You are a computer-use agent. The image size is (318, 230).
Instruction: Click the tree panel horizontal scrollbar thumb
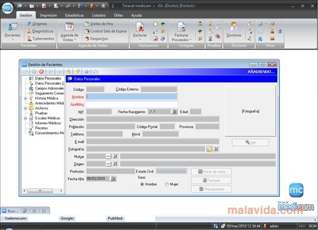point(40,190)
